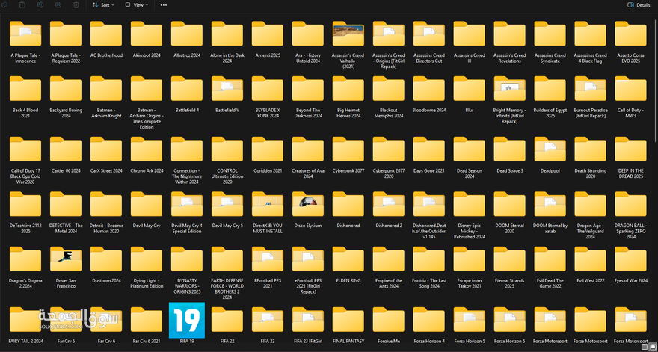658x352 pixels.
Task: Select the Deadpool folder icon
Action: pos(550,149)
